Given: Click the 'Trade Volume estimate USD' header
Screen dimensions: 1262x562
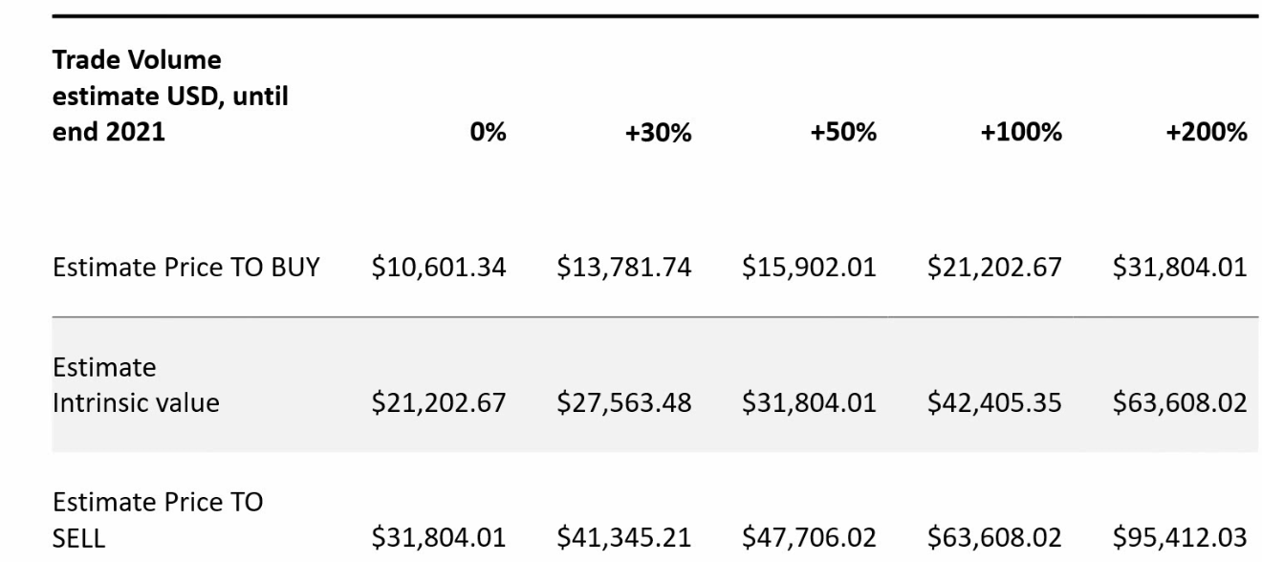Looking at the screenshot, I should 170,97.
